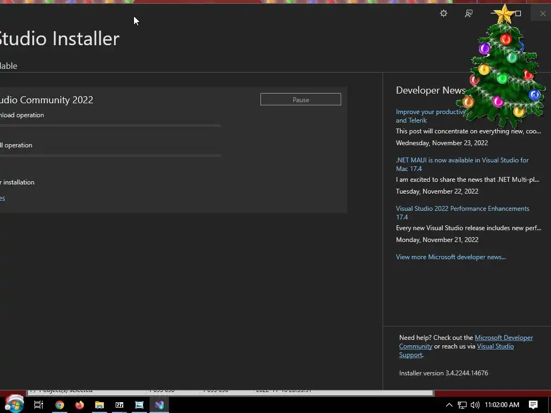Click the "Every new Visual Studio release" summary
Viewport: 551px width, 413px height.
click(469, 228)
